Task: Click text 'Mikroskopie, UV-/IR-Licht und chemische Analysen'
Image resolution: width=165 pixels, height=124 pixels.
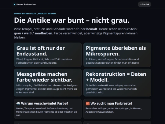Action: [x=47, y=85]
